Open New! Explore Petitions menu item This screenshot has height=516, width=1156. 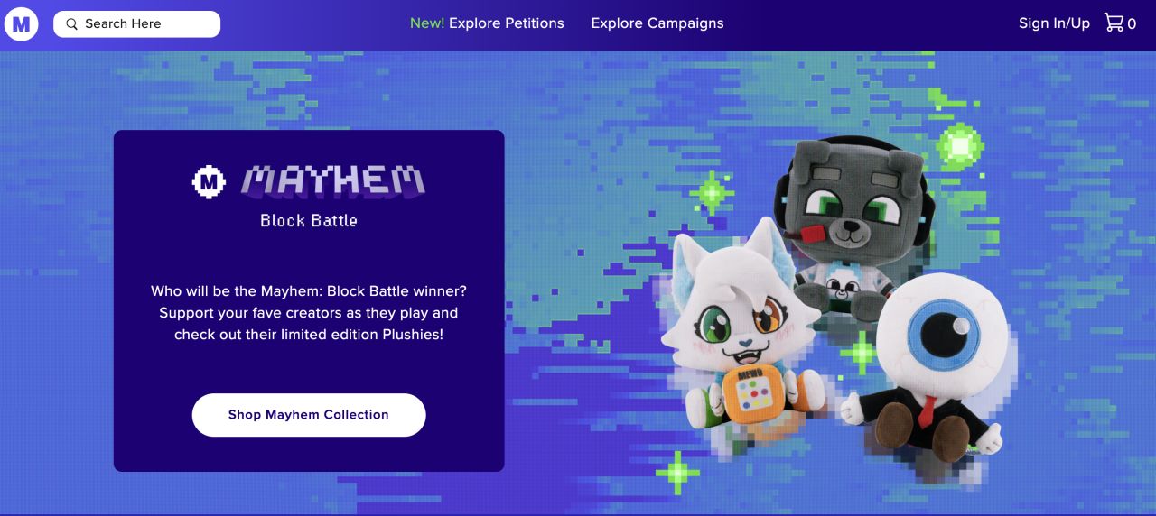(487, 23)
